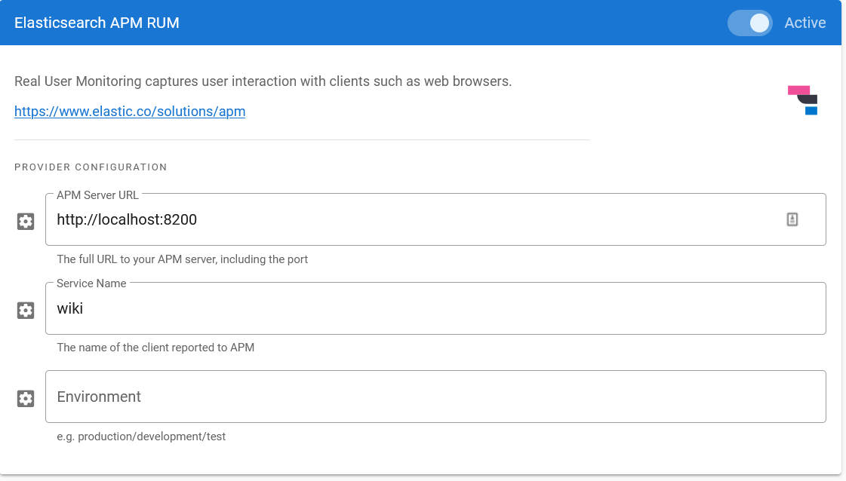Click the blue square in the Elastic logo

coord(810,112)
